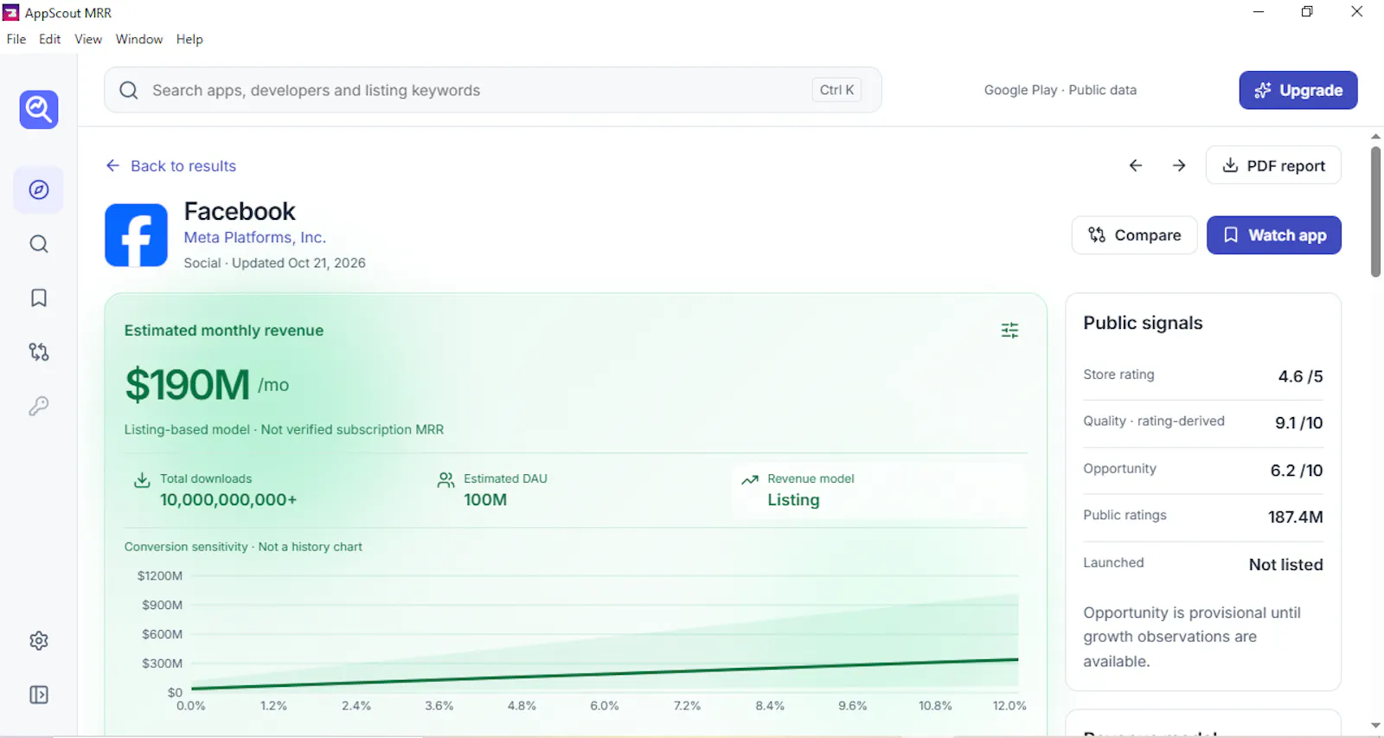Go to the previous app arrow
The width and height of the screenshot is (1384, 738).
tap(1136, 165)
